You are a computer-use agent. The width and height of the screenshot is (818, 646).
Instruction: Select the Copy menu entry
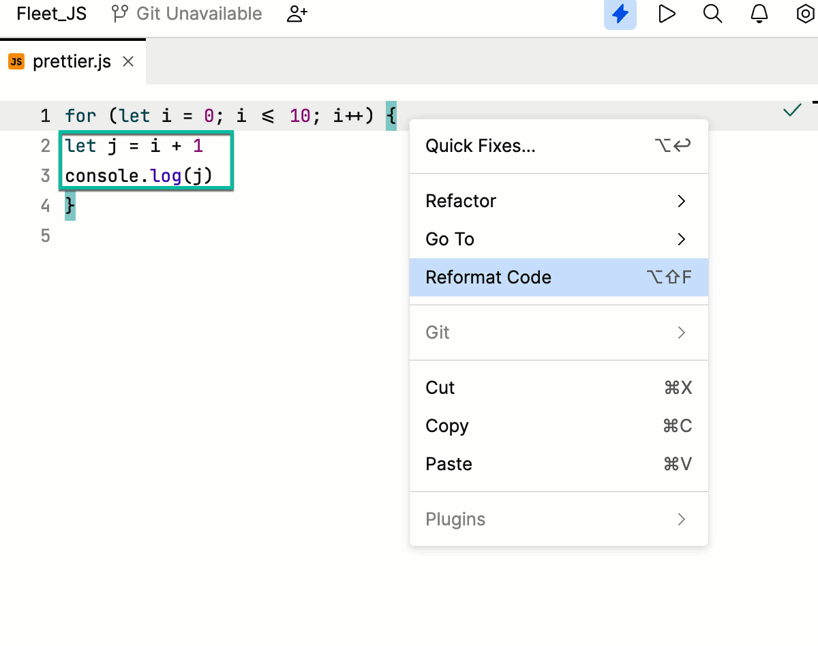[x=446, y=426]
